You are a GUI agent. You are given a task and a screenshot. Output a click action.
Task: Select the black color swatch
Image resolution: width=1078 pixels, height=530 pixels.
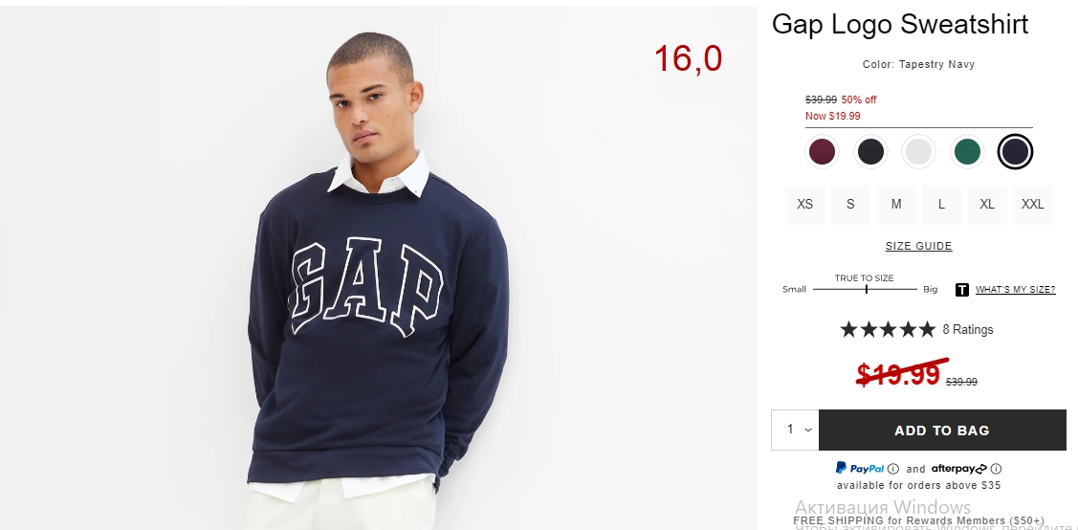tap(870, 151)
